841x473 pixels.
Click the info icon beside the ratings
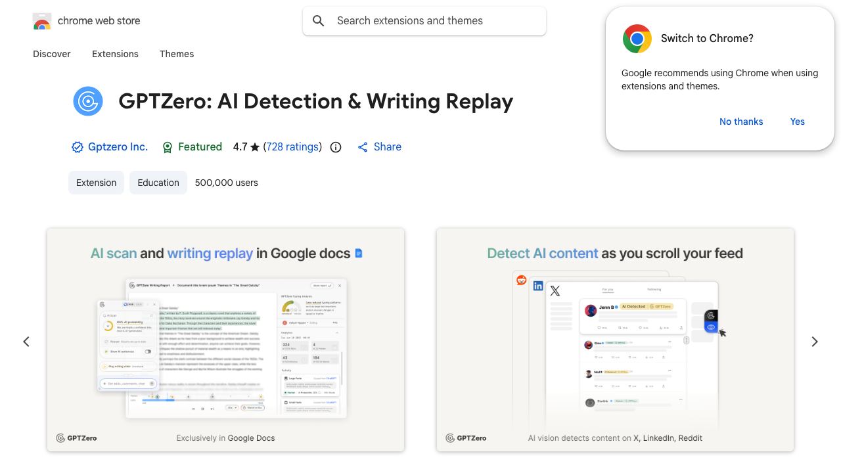pyautogui.click(x=336, y=147)
